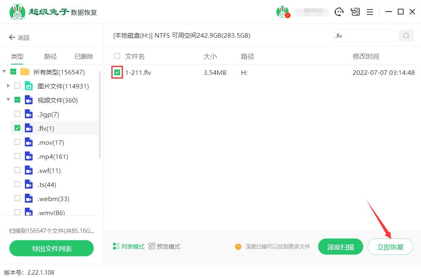
Task: Click the user avatar in the titlebar
Action: (x=284, y=12)
